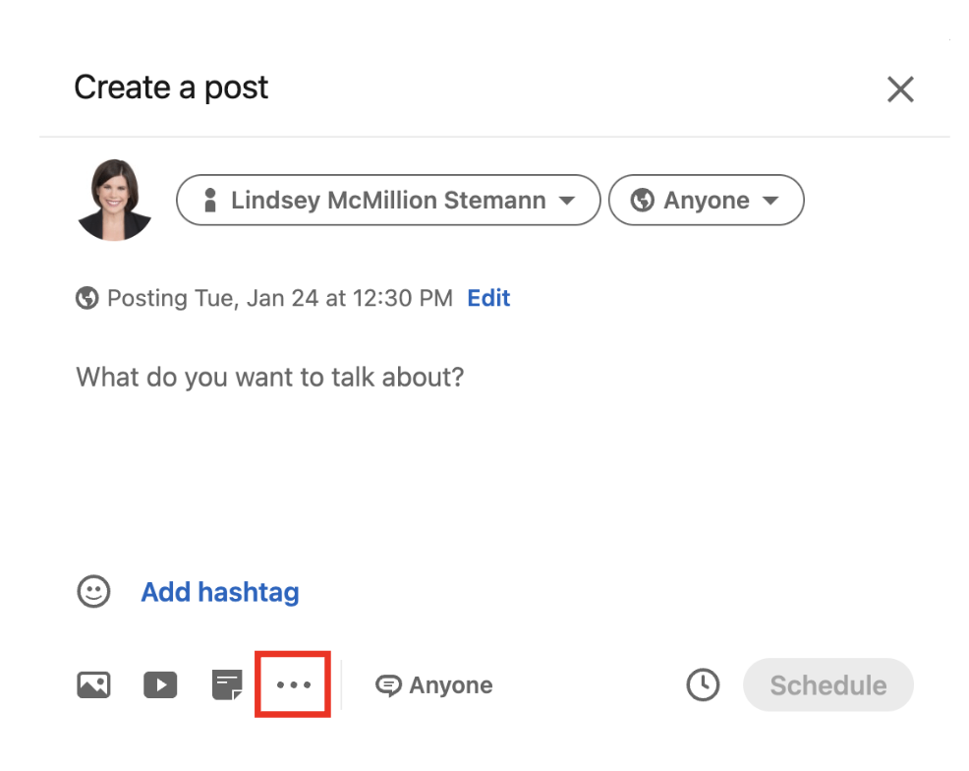Screen dimensions: 969x771
Task: Open more options with the three-dot icon
Action: [293, 684]
